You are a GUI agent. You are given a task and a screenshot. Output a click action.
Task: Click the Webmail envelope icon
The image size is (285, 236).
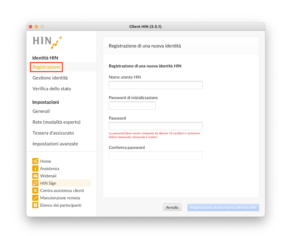click(x=35, y=176)
